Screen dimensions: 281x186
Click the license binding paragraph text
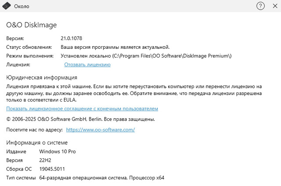pyautogui.click(x=134, y=94)
